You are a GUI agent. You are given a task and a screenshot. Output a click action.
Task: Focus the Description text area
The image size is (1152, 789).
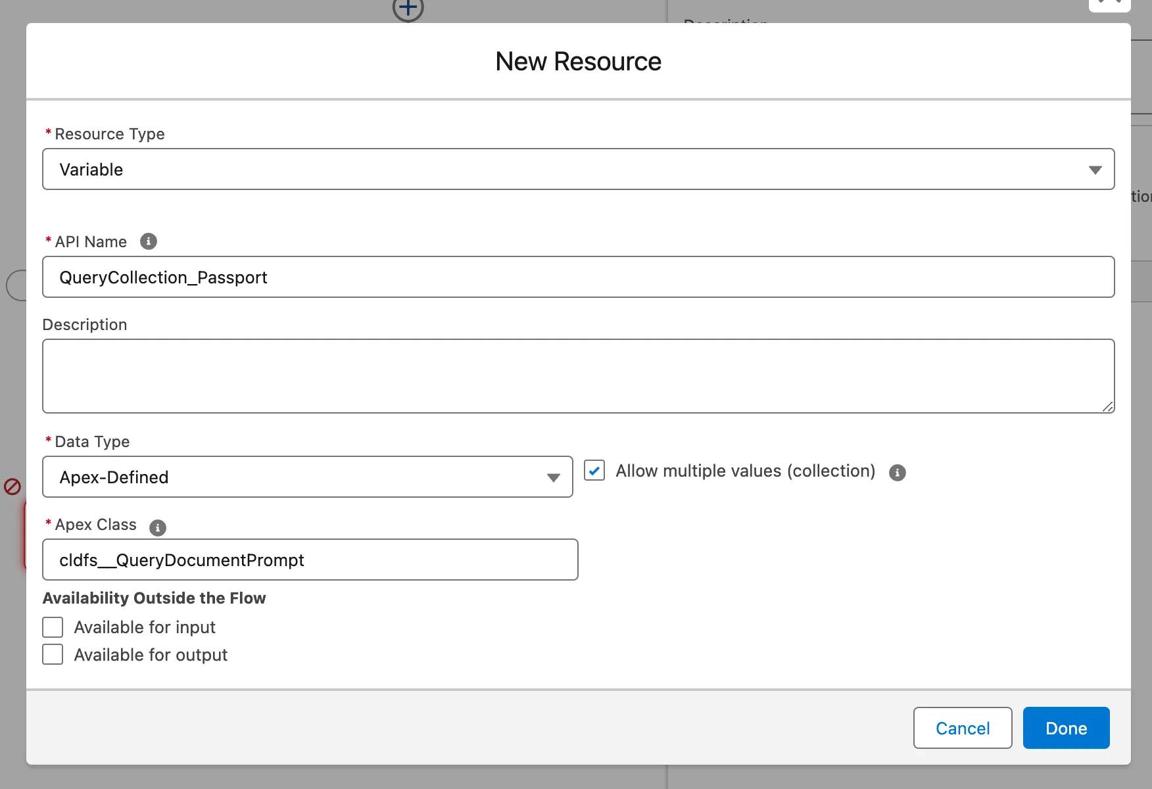[x=577, y=376]
